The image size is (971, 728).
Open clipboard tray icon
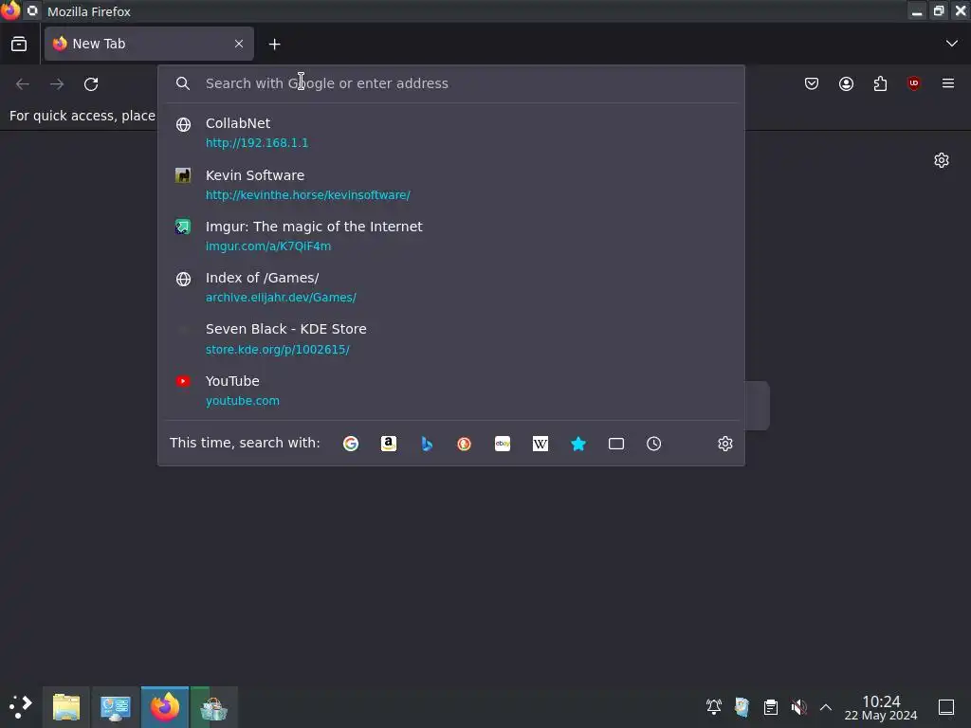(770, 706)
